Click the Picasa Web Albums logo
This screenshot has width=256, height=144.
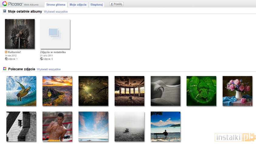coord(20,4)
